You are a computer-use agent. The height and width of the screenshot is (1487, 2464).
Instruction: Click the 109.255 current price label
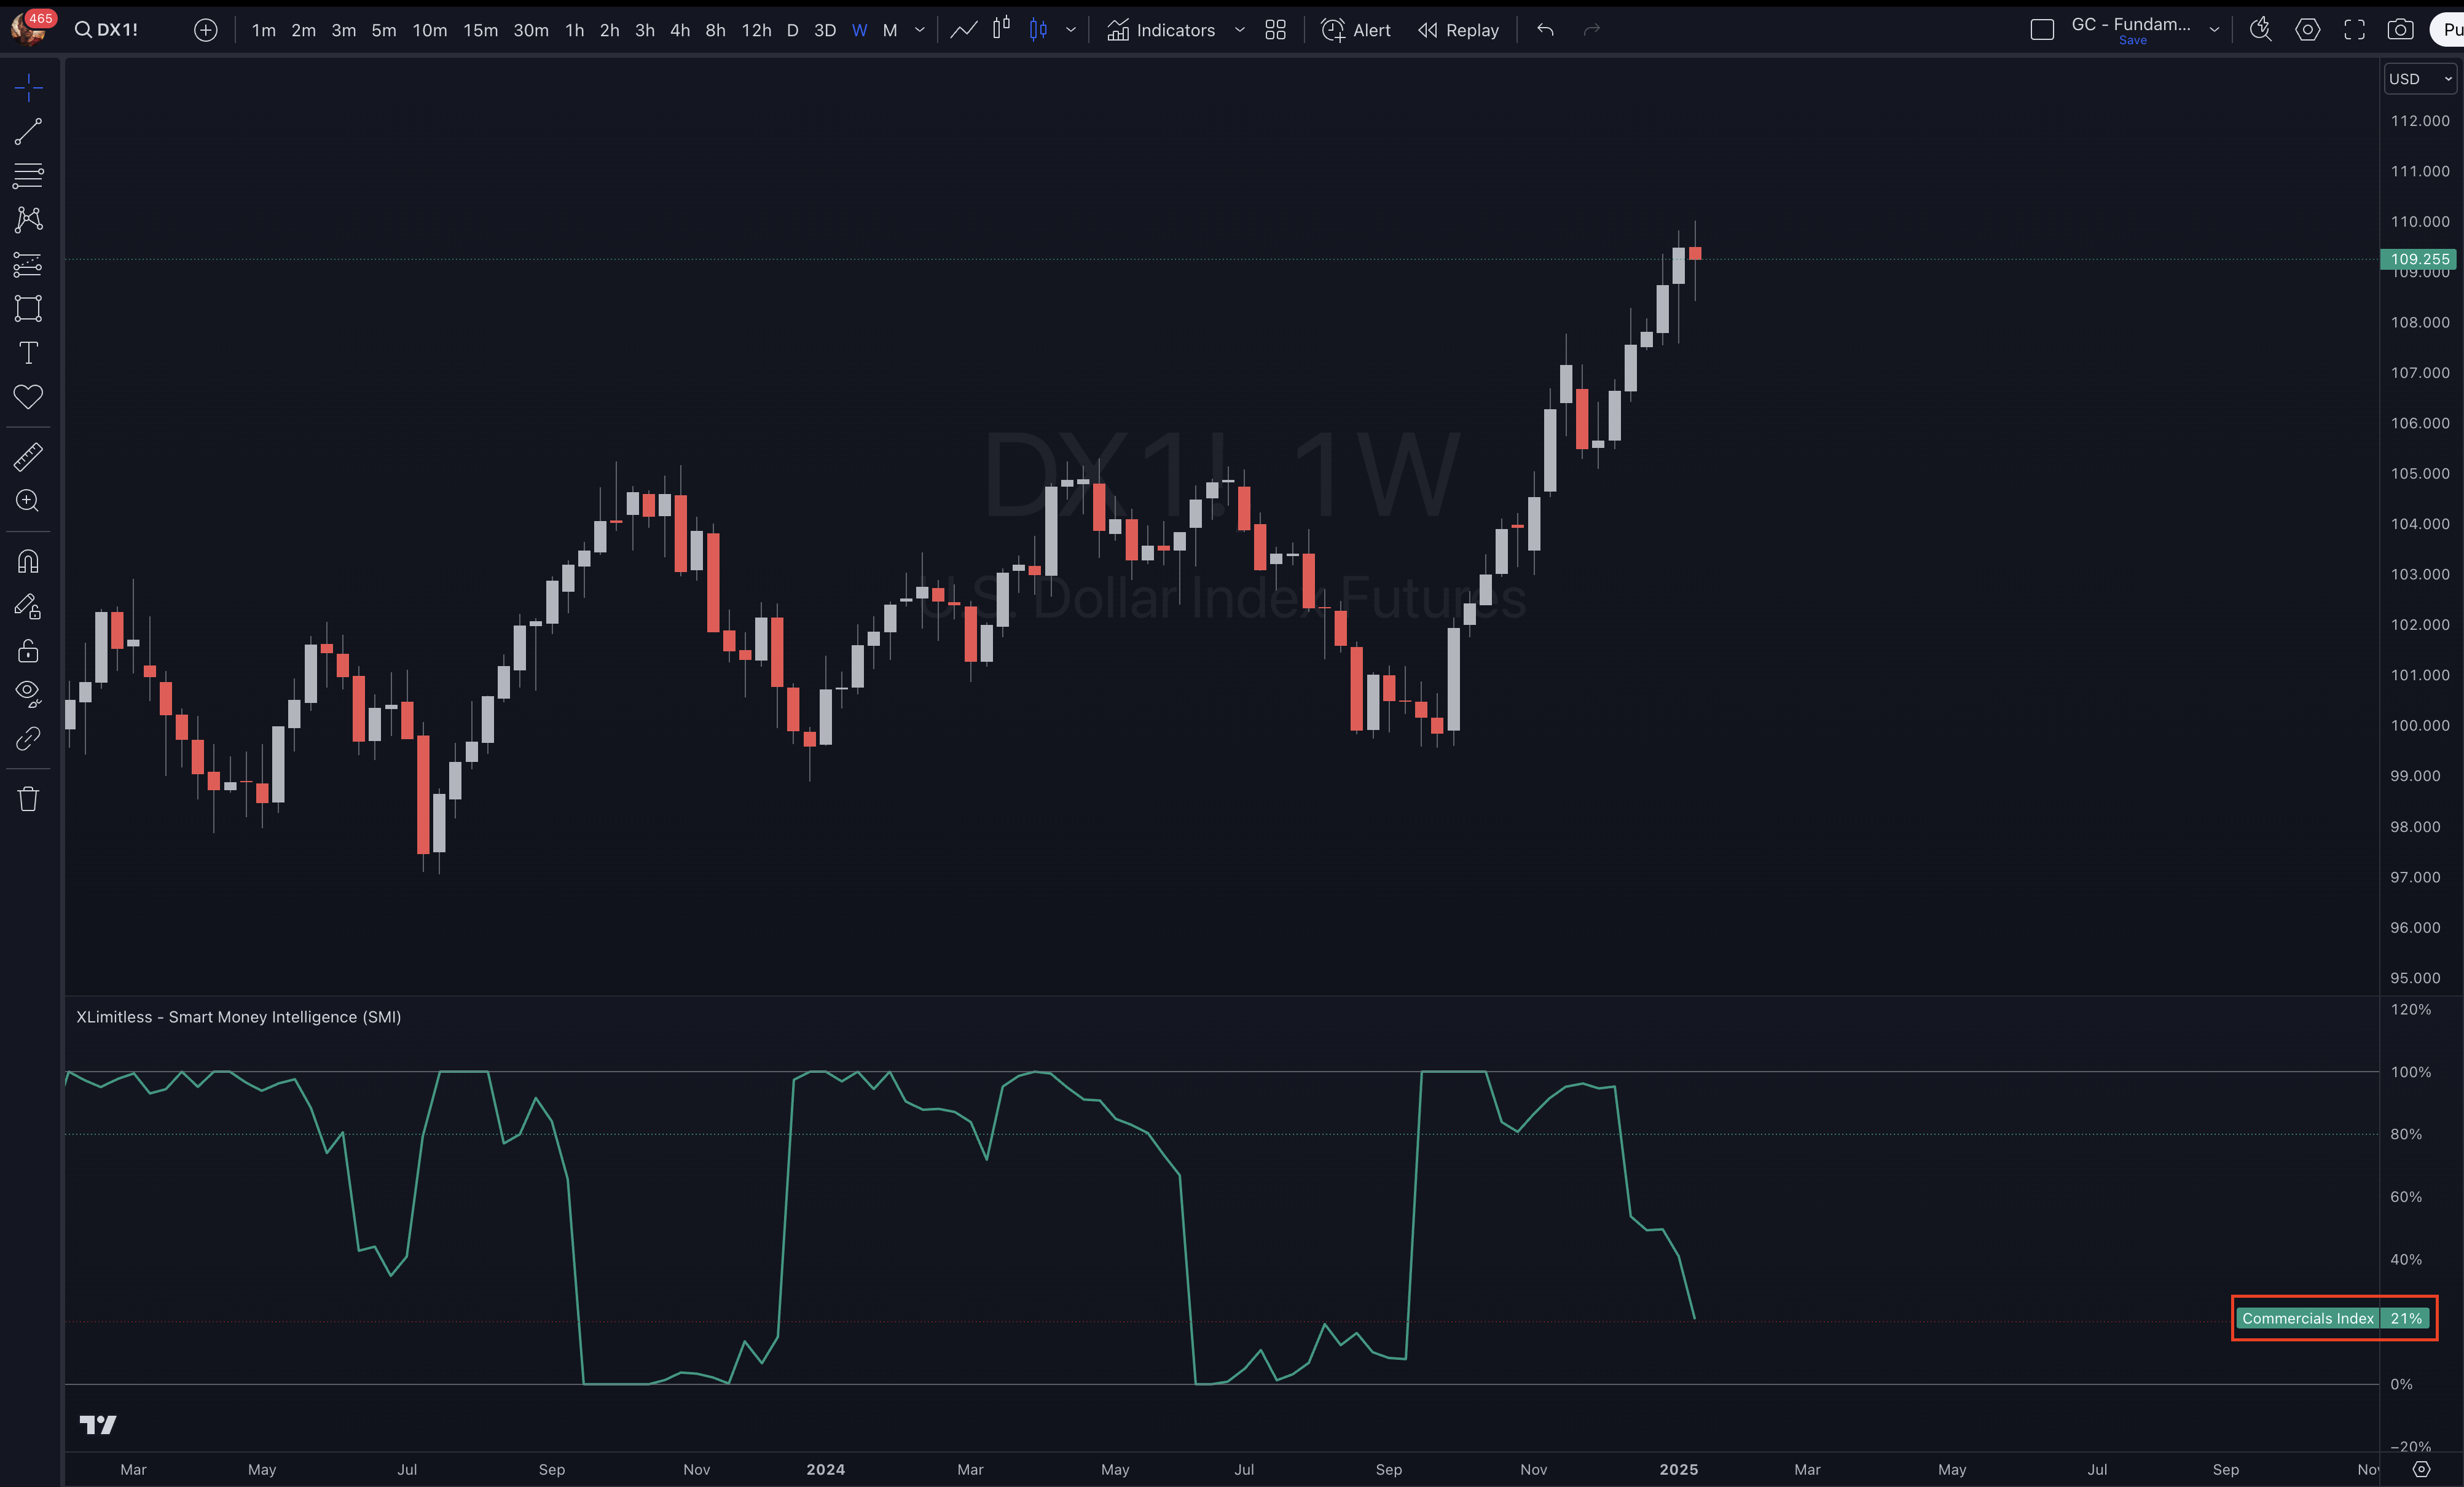[2418, 259]
